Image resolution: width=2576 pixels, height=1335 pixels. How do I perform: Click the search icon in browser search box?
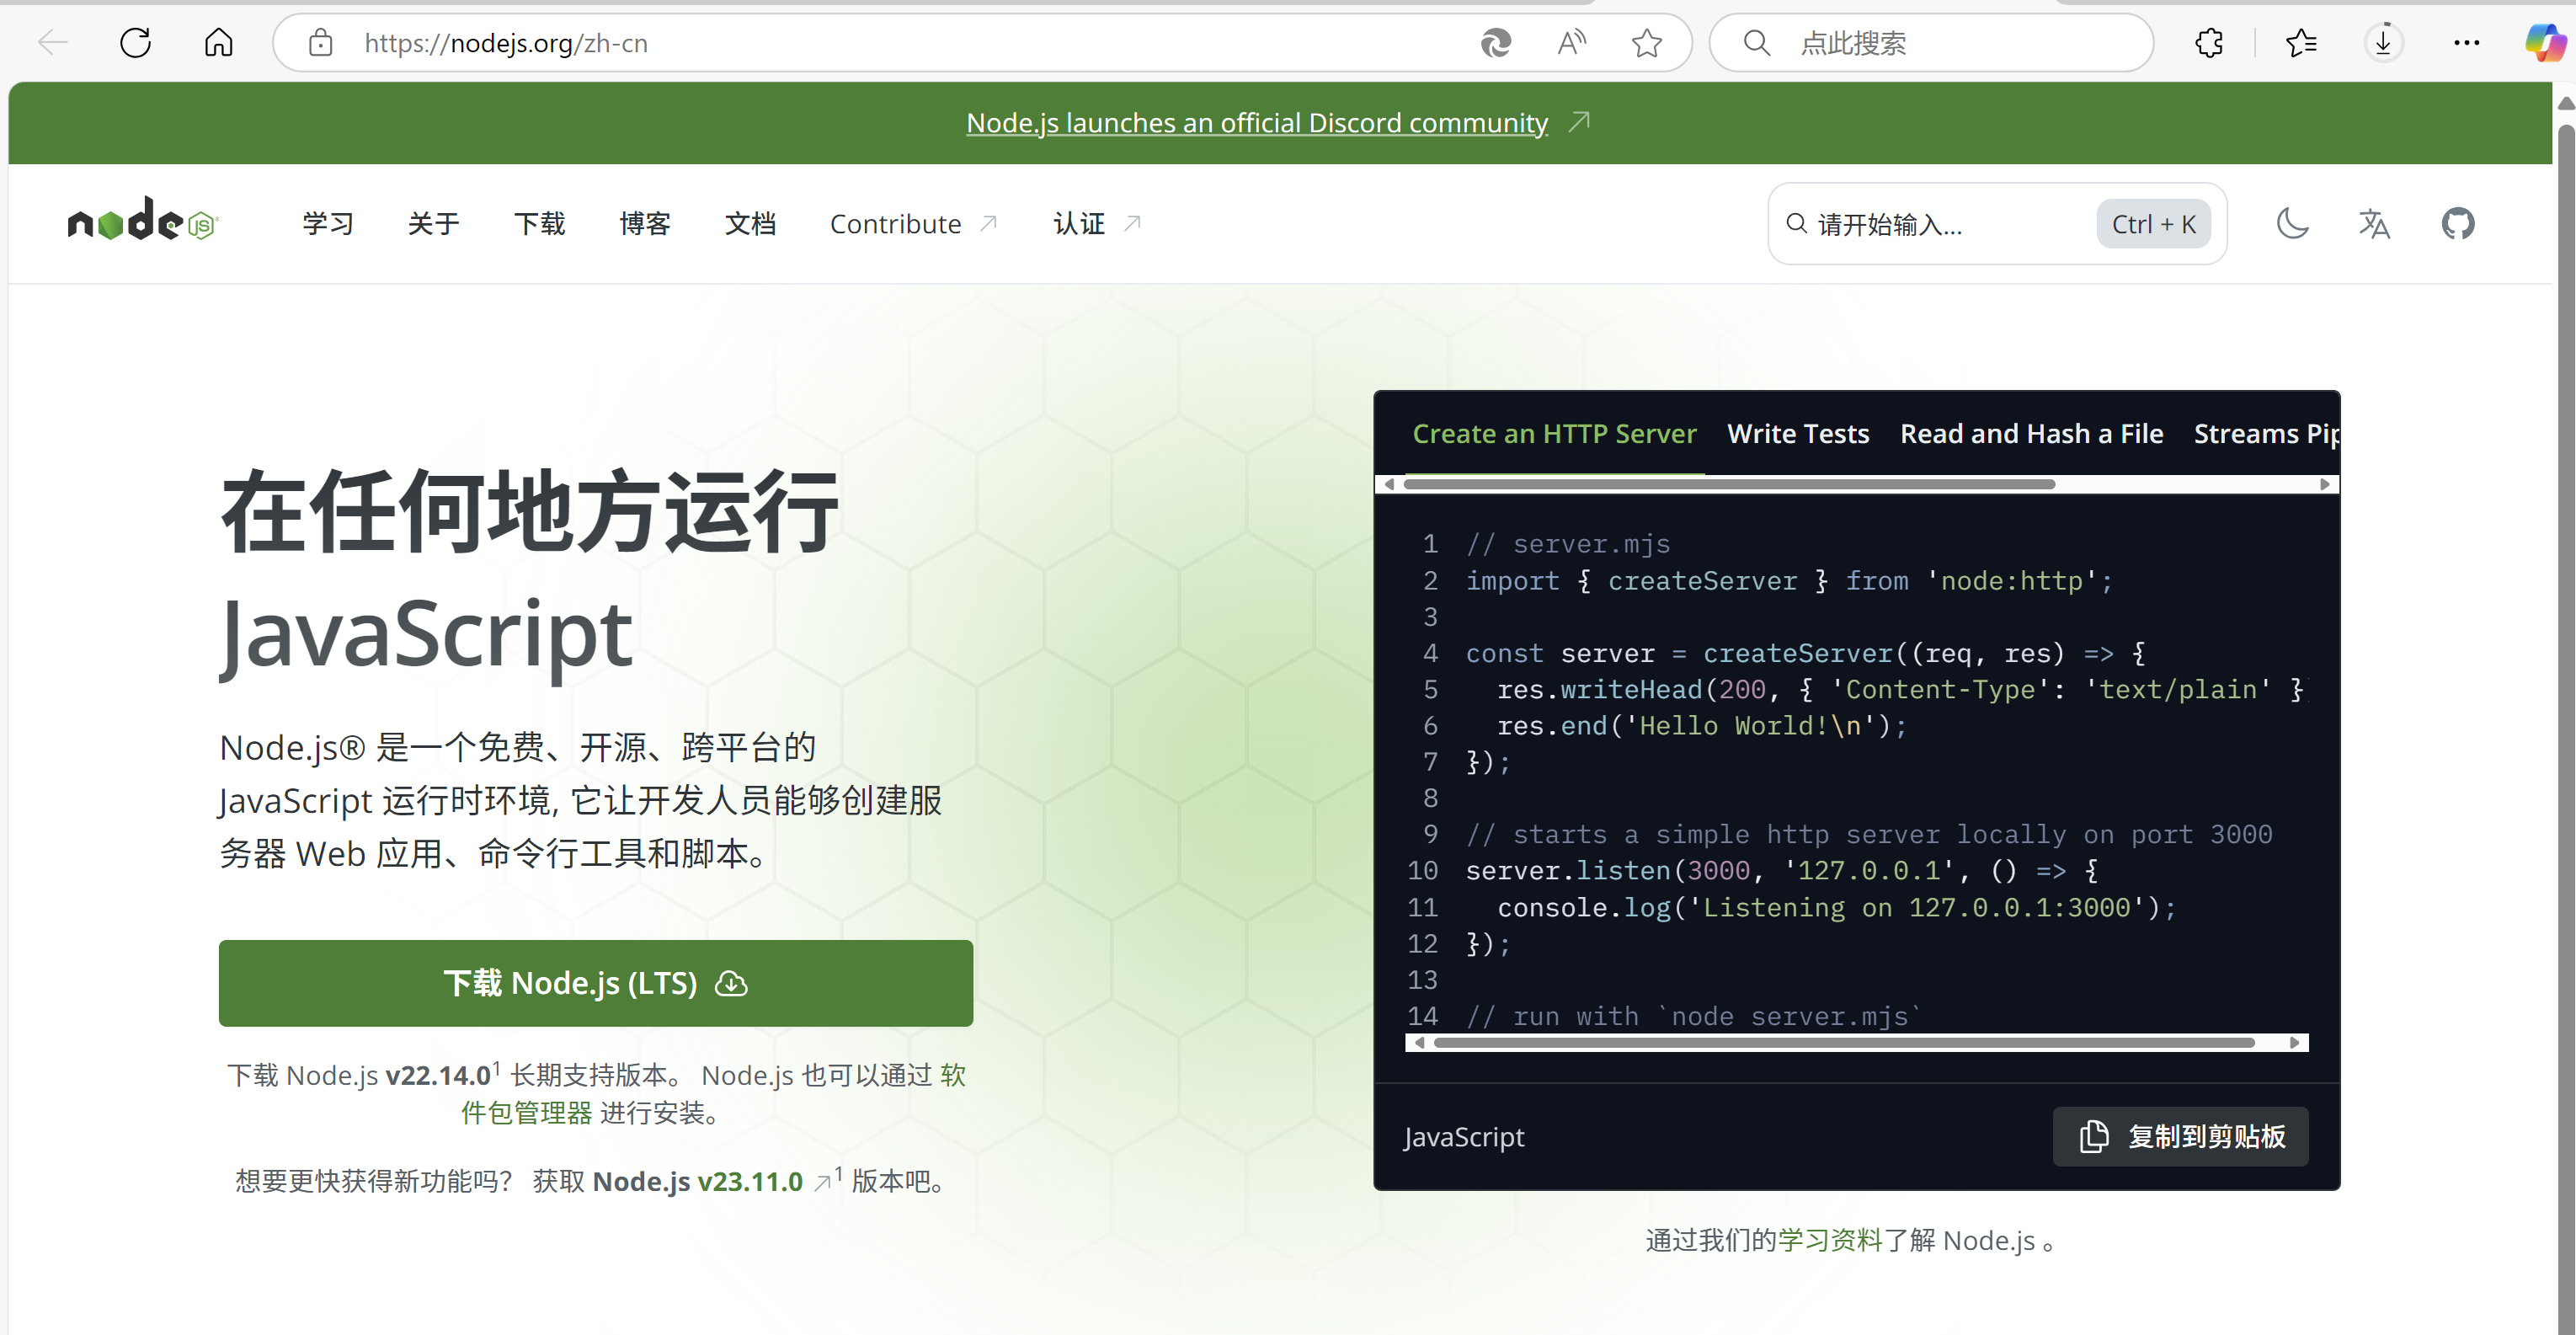point(1757,43)
